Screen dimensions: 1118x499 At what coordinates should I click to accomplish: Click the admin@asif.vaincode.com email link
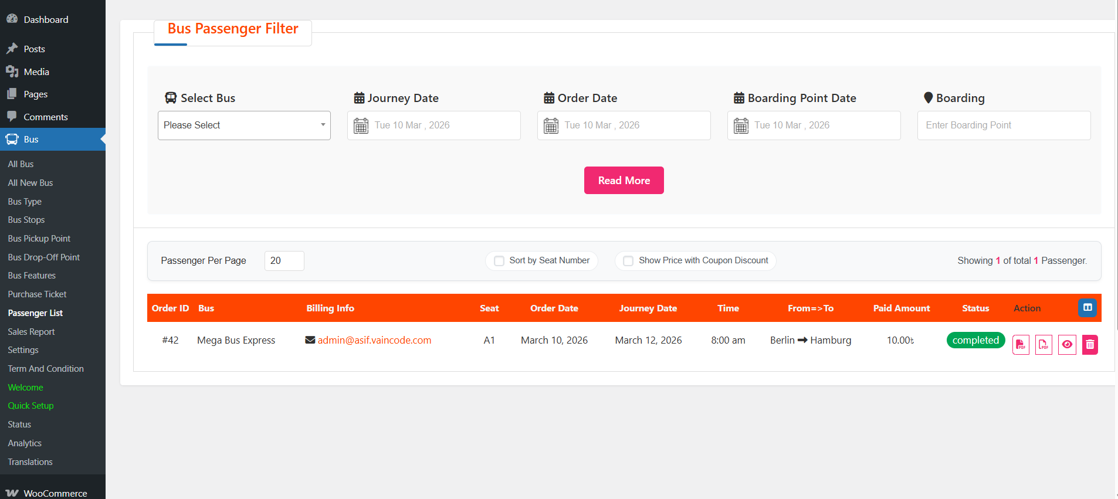click(x=374, y=340)
